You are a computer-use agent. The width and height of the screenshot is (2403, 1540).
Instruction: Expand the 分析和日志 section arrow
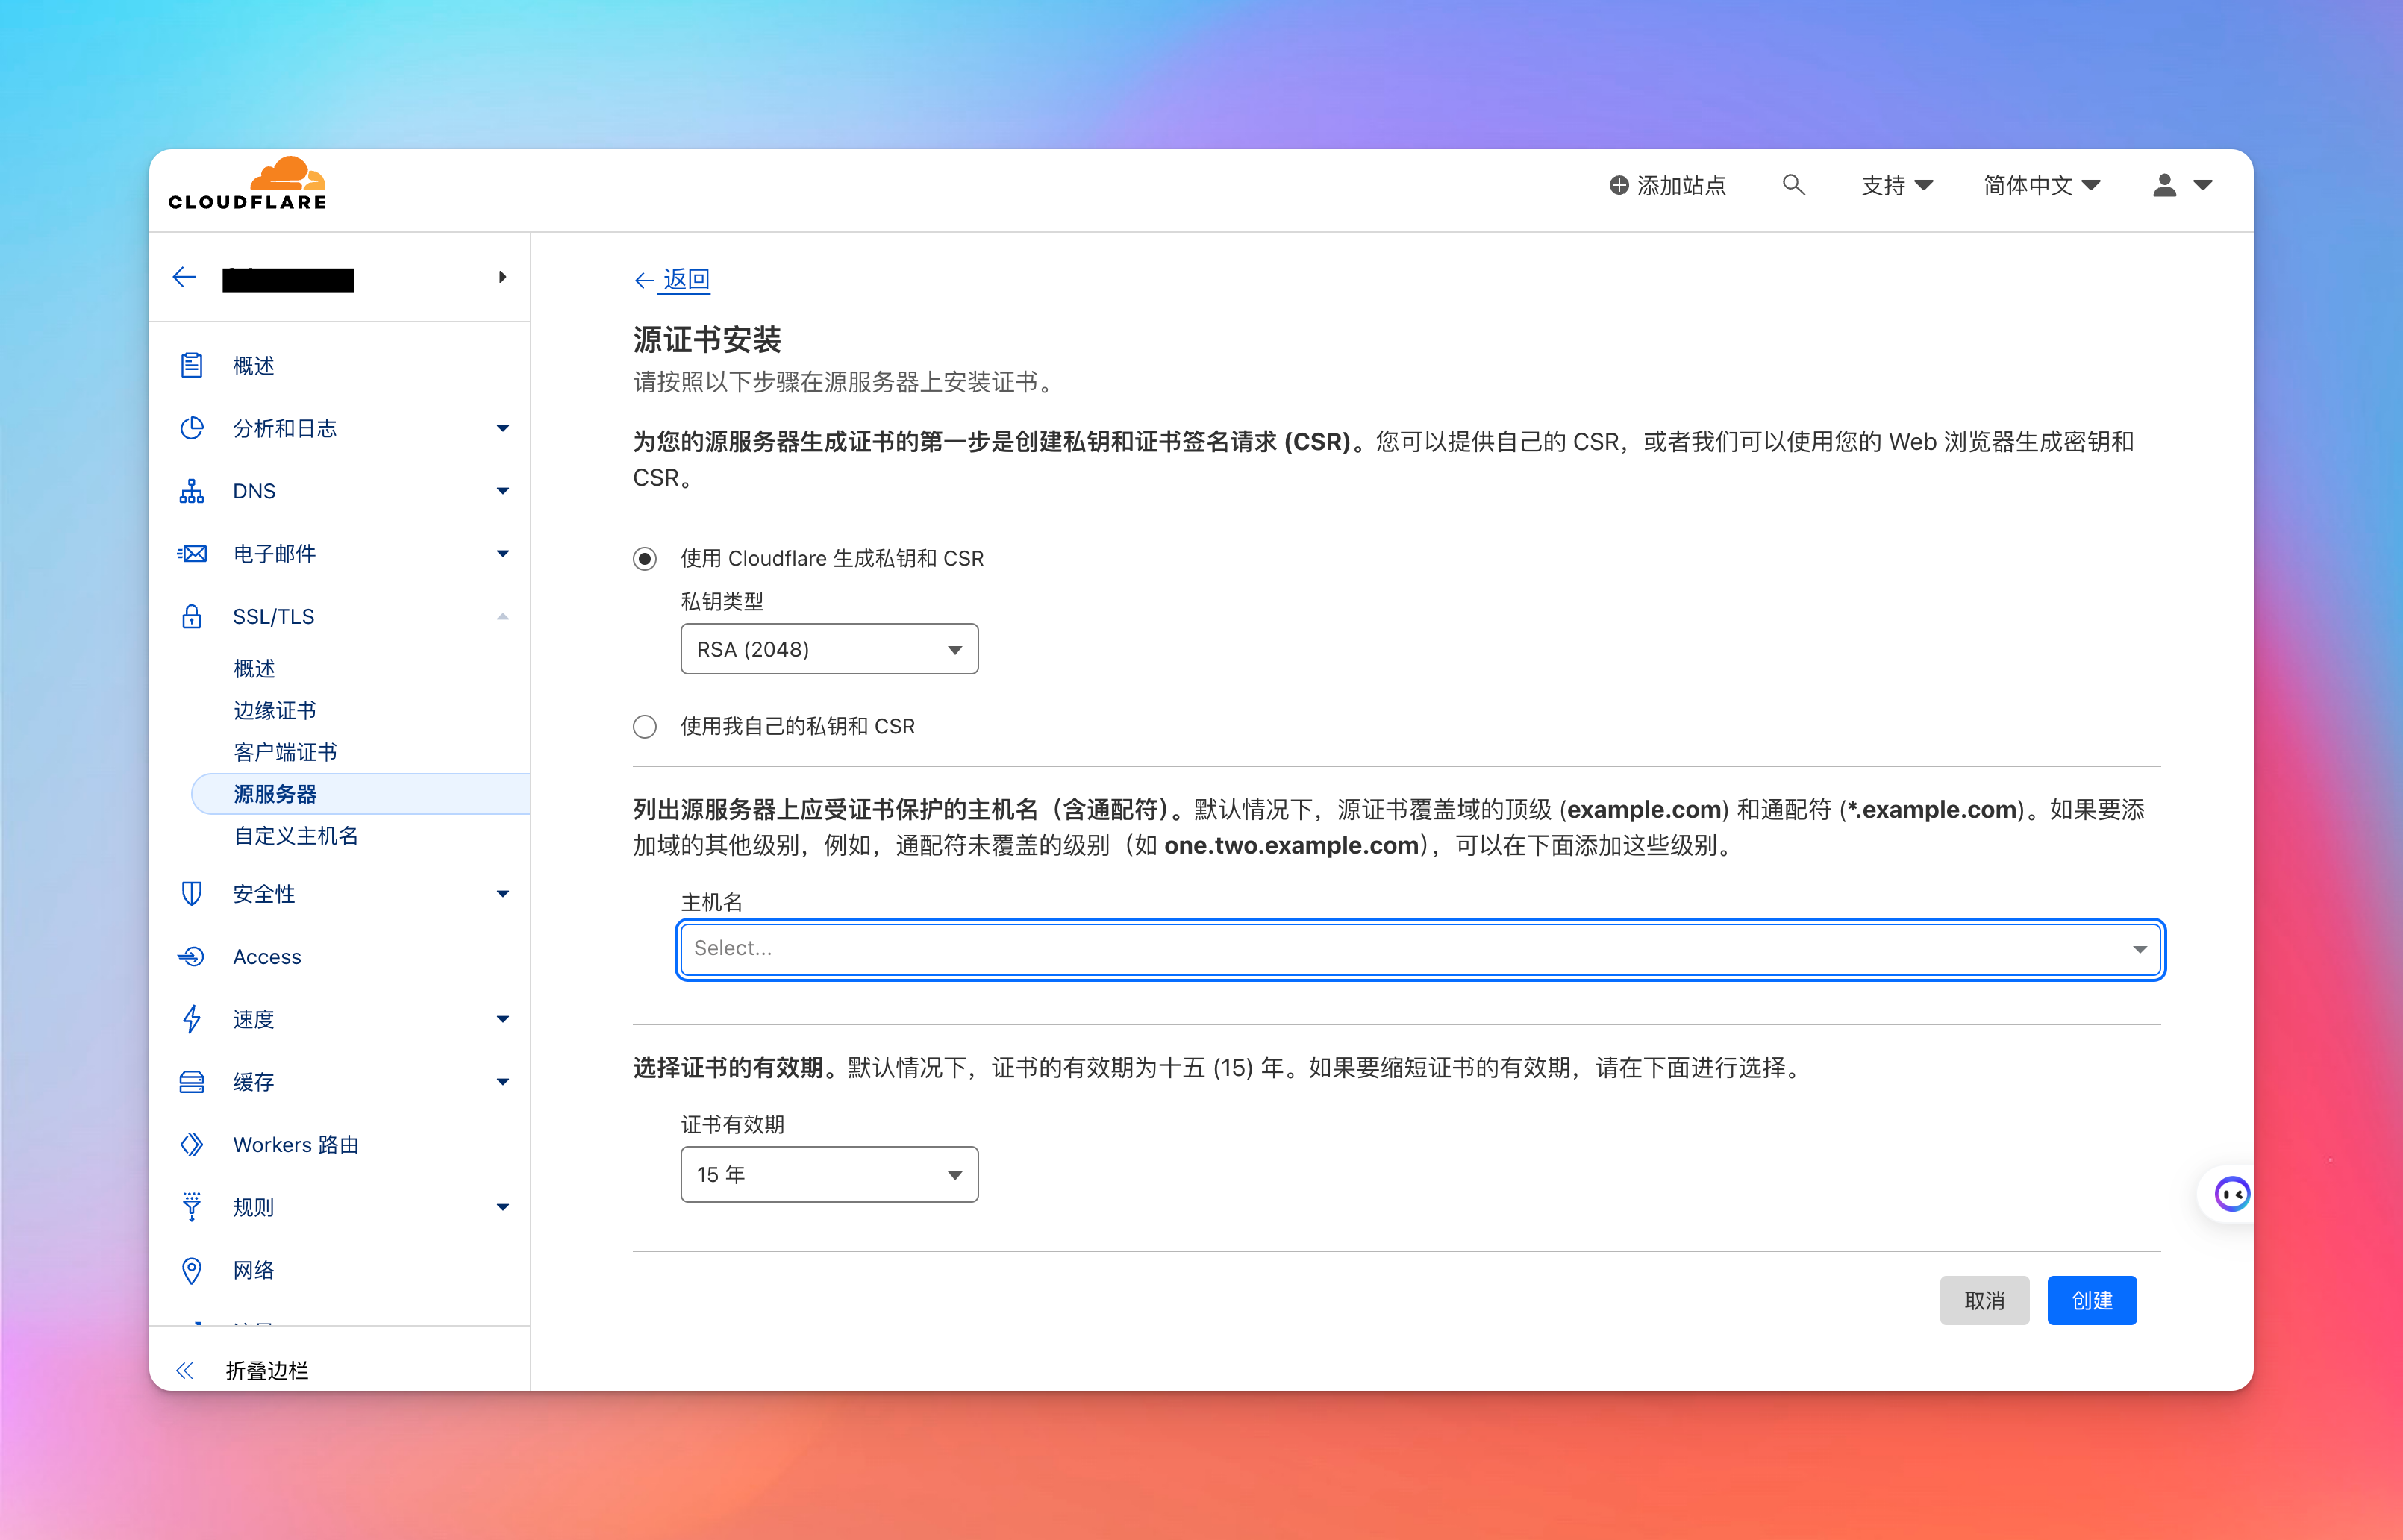pos(503,428)
